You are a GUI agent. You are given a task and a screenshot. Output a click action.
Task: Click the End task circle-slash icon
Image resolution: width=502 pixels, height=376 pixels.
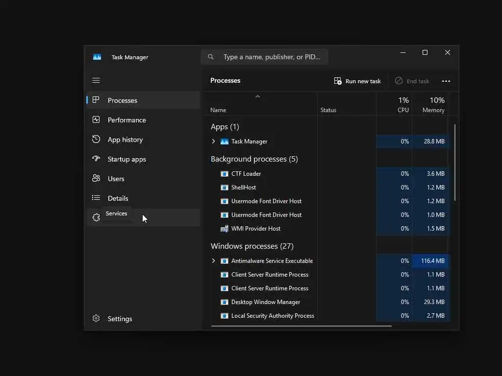[399, 81]
